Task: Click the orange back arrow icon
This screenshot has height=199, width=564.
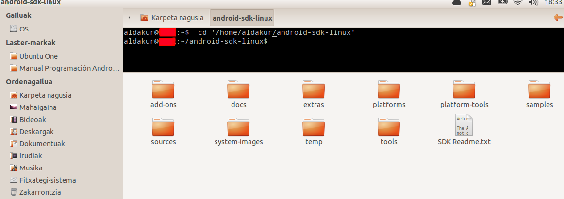Action: (x=558, y=18)
